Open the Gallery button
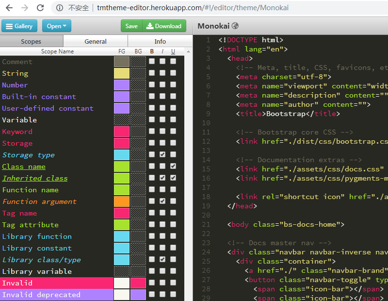 pos(19,26)
